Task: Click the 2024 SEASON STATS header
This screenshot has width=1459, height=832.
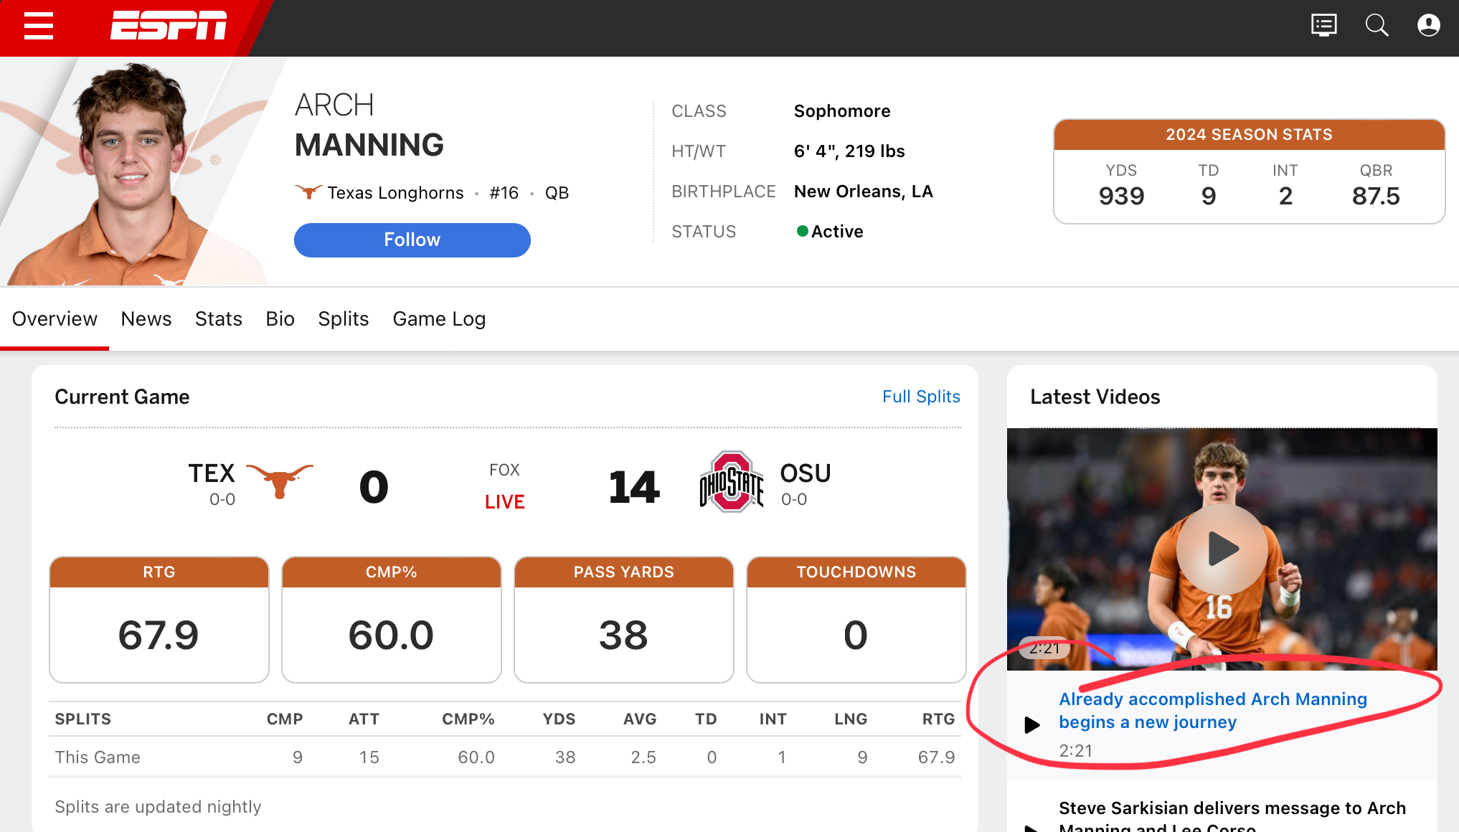Action: click(1249, 135)
